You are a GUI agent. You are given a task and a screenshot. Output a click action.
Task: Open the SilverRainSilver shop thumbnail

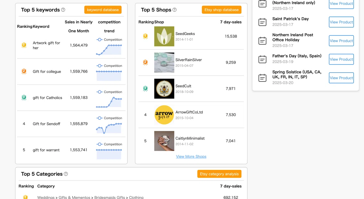[164, 63]
